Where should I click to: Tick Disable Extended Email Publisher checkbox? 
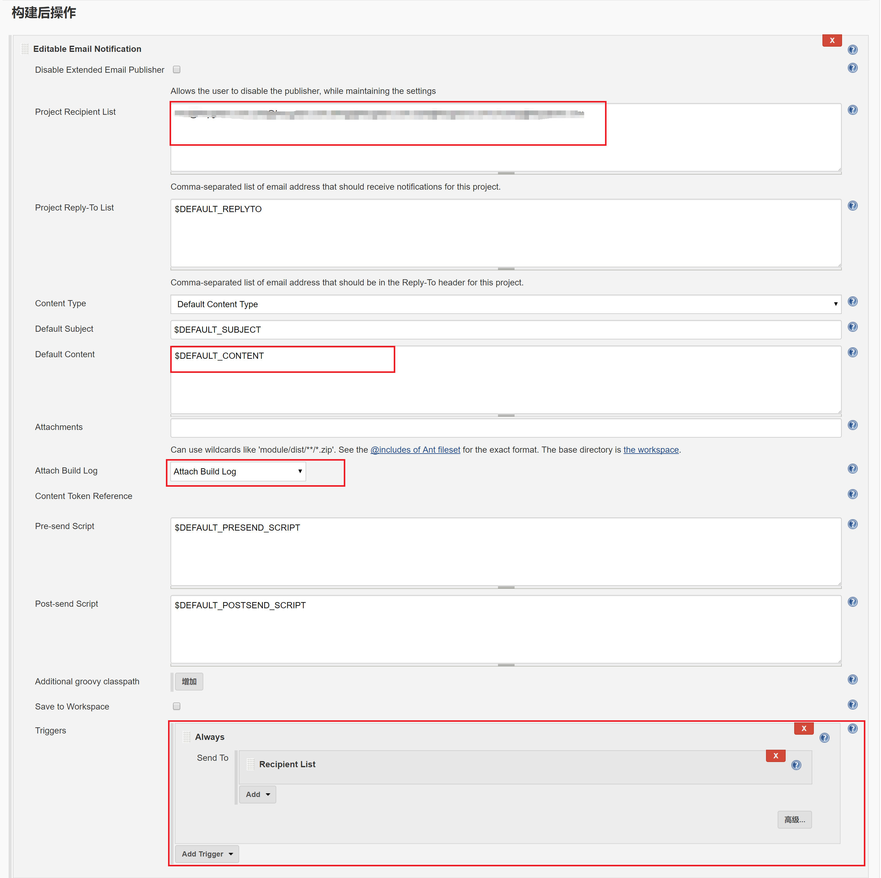[176, 69]
